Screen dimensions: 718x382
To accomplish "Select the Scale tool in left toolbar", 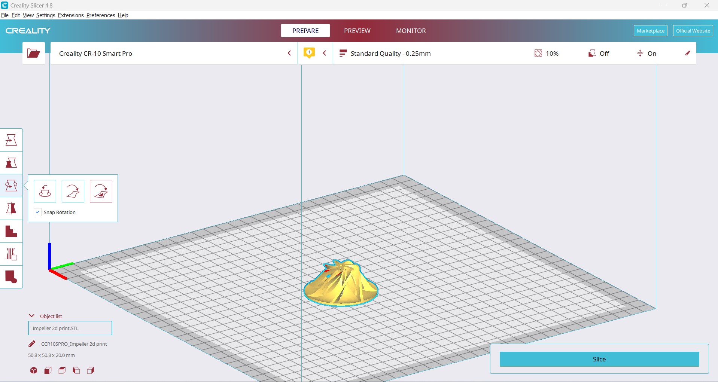I will pos(11,163).
